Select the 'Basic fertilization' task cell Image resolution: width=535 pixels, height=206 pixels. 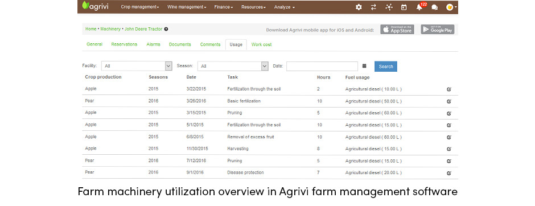(x=244, y=101)
